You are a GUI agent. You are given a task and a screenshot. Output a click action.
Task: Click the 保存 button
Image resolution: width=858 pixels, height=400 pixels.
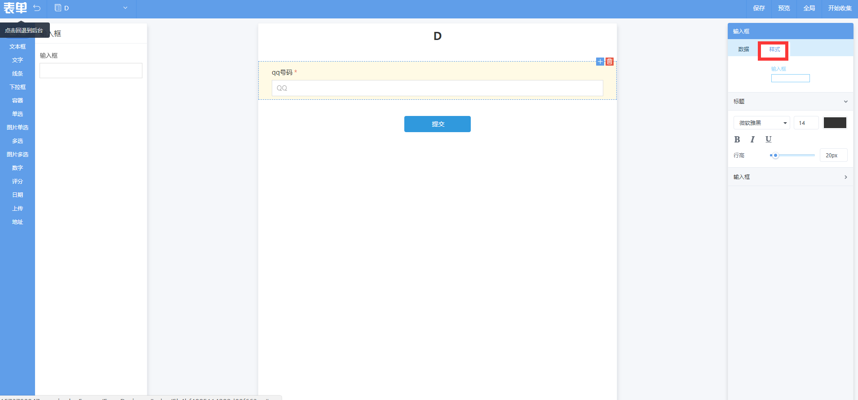(759, 8)
